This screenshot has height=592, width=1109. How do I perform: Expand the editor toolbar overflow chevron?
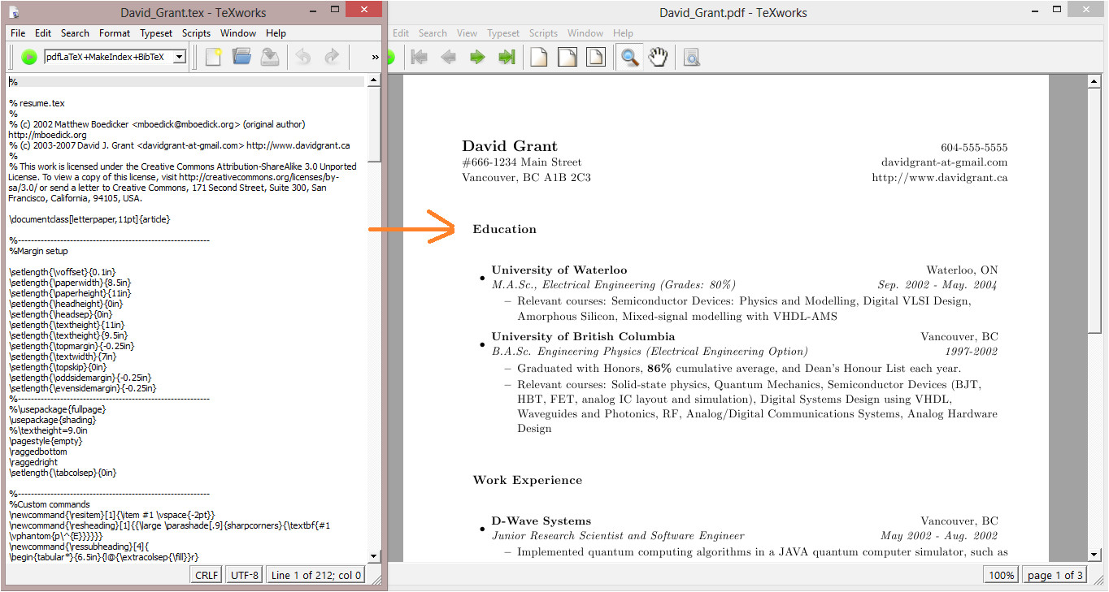tap(375, 57)
